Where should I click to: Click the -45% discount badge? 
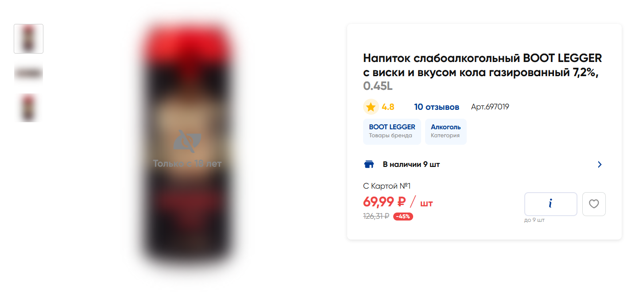(403, 217)
